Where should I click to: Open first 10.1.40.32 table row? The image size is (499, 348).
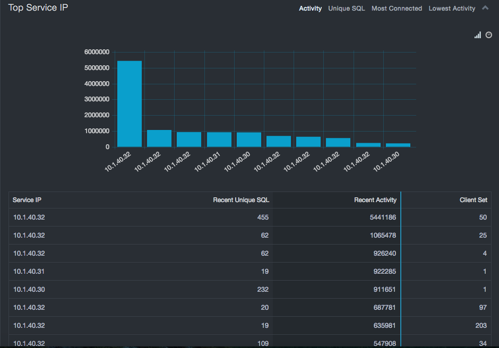pyautogui.click(x=29, y=217)
